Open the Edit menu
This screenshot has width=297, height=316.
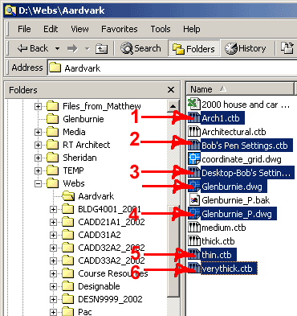click(51, 29)
